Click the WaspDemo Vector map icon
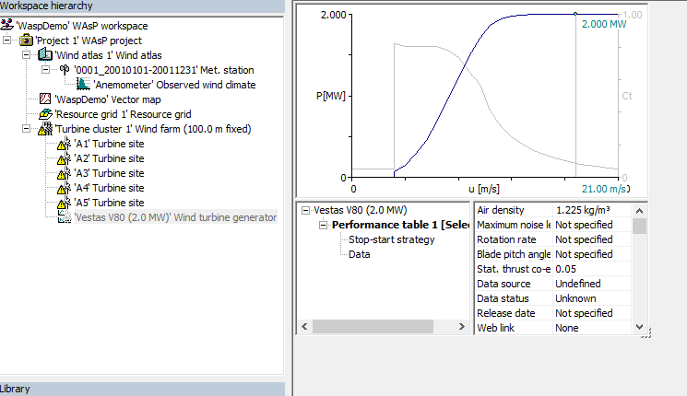The image size is (687, 396). click(44, 99)
